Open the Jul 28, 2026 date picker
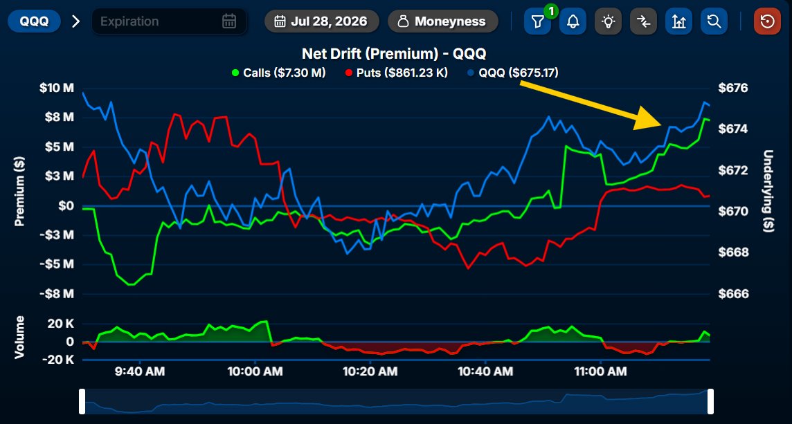Viewport: 792px width, 424px height. point(322,21)
